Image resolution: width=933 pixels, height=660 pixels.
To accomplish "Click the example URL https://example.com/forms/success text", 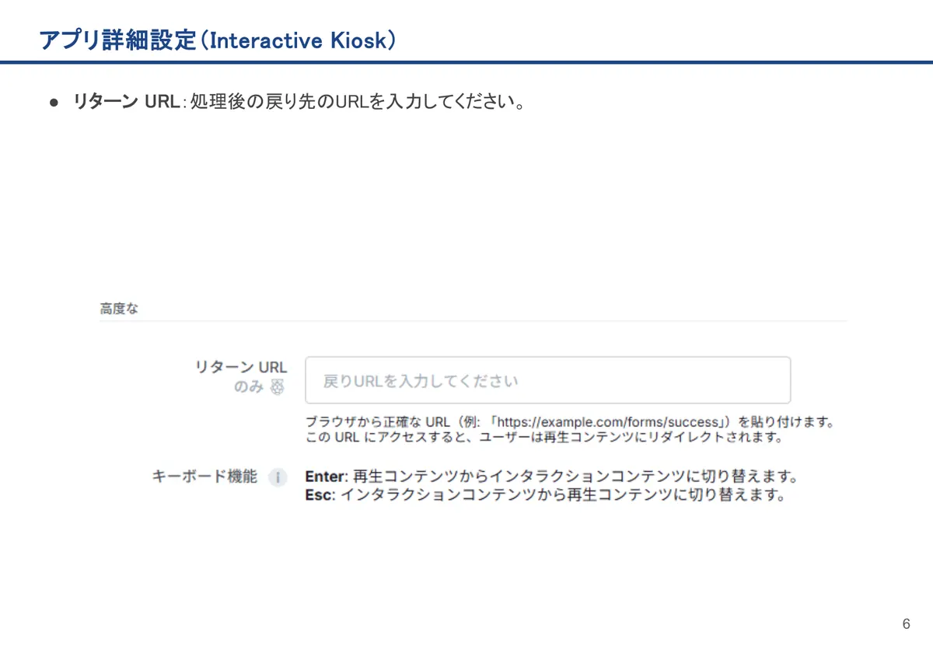I will [x=607, y=422].
